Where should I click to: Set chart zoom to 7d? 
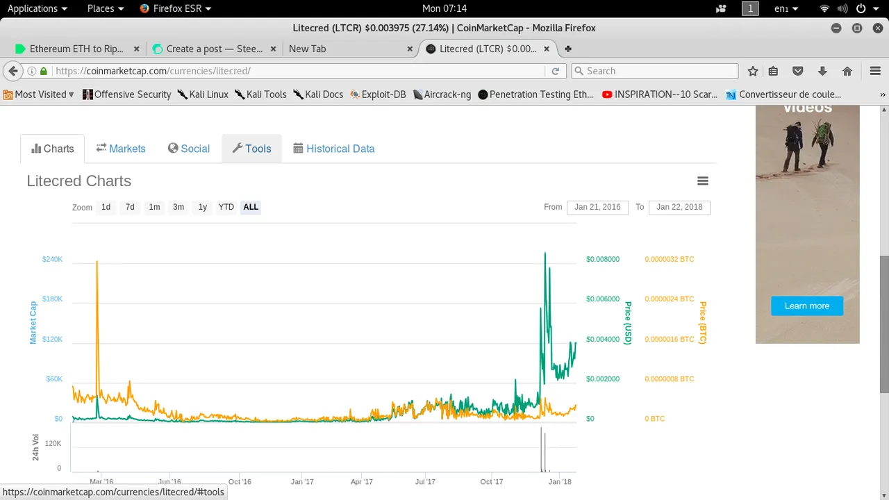click(130, 207)
